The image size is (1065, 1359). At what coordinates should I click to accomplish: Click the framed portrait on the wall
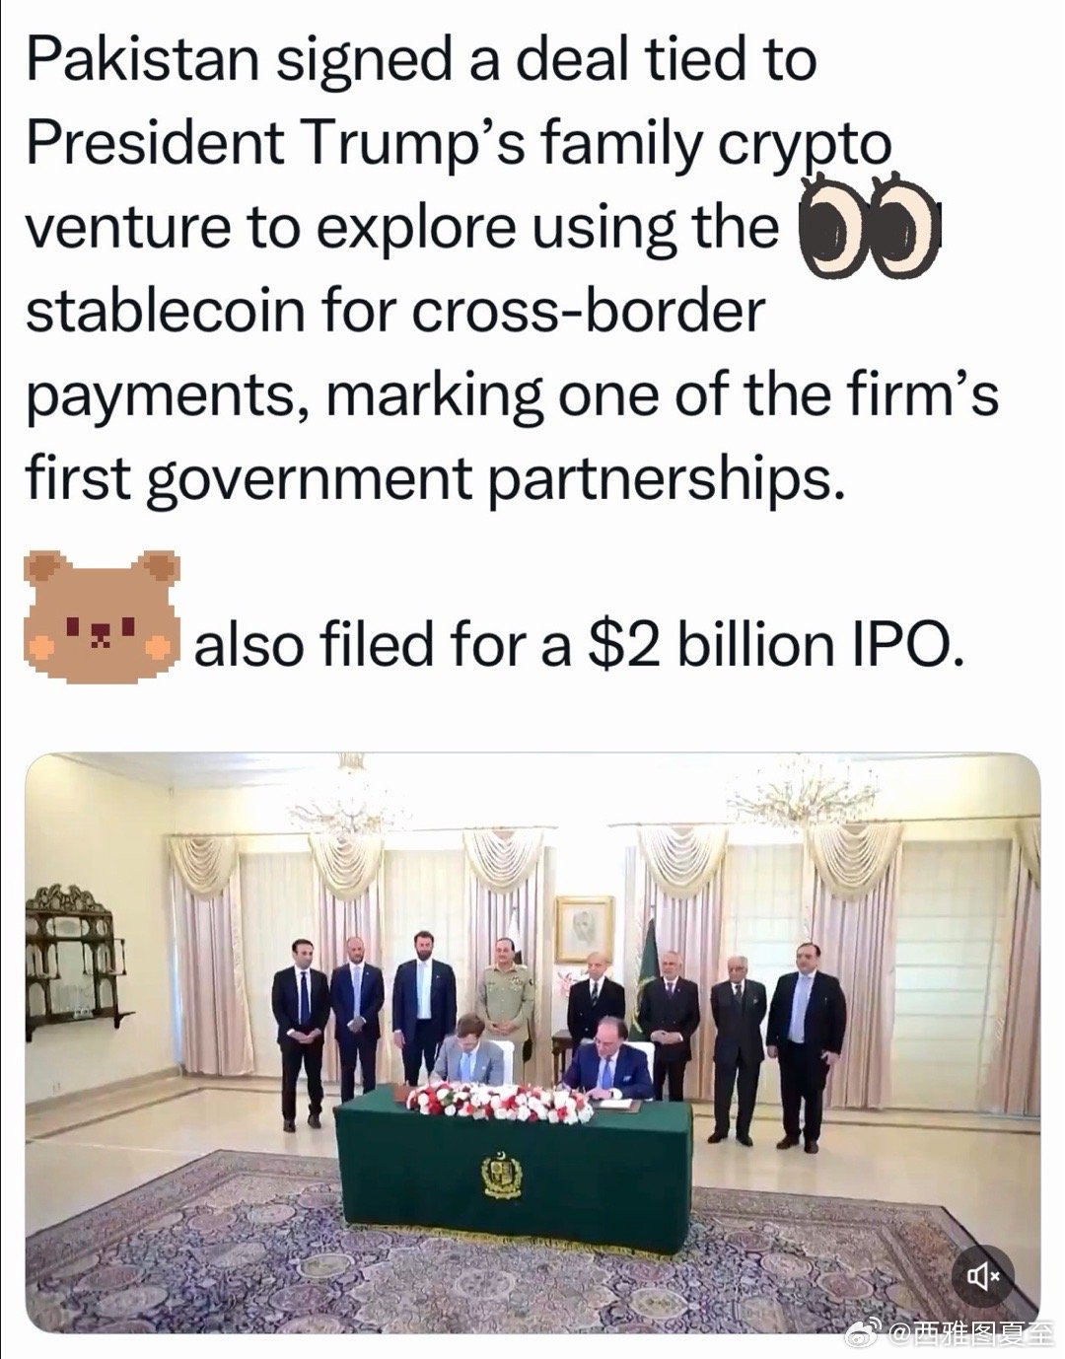pos(584,928)
